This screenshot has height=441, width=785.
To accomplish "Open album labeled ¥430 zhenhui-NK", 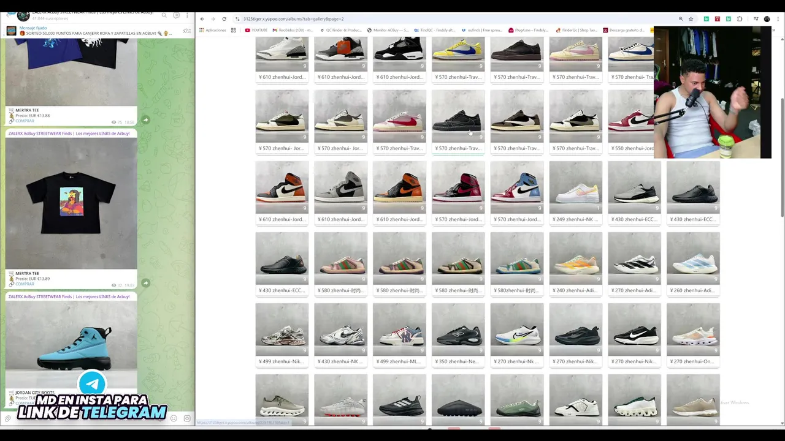I will [340, 361].
